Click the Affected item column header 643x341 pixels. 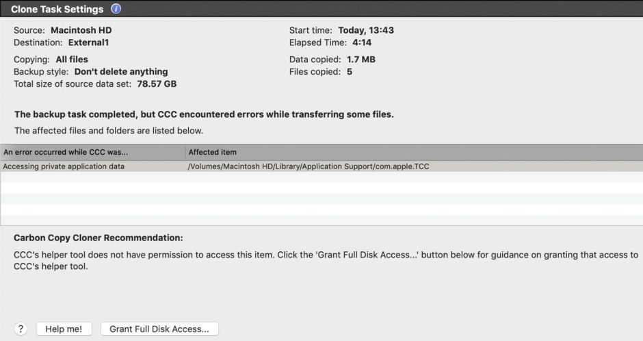[213, 152]
